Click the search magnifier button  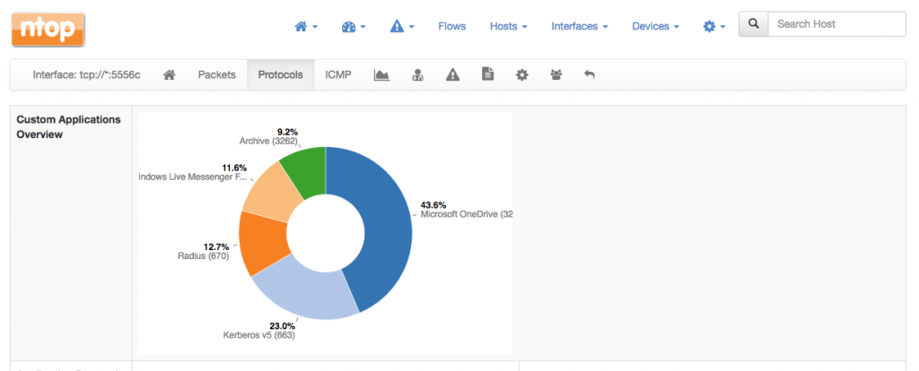[x=754, y=24]
